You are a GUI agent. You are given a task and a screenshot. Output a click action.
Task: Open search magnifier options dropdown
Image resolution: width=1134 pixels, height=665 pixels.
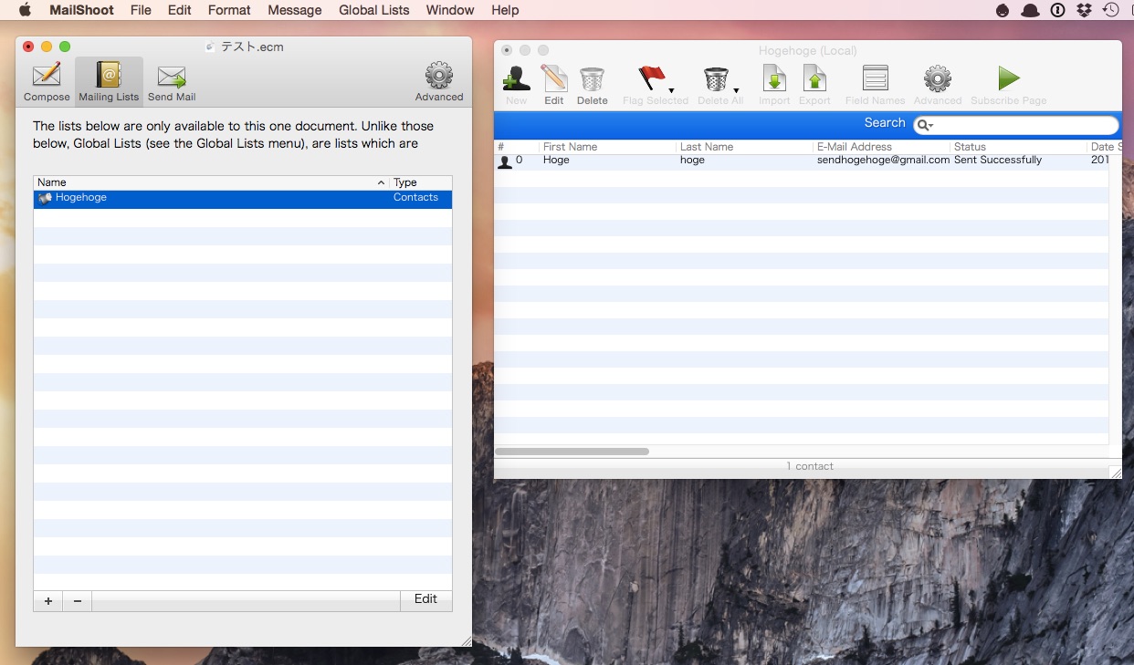(925, 125)
